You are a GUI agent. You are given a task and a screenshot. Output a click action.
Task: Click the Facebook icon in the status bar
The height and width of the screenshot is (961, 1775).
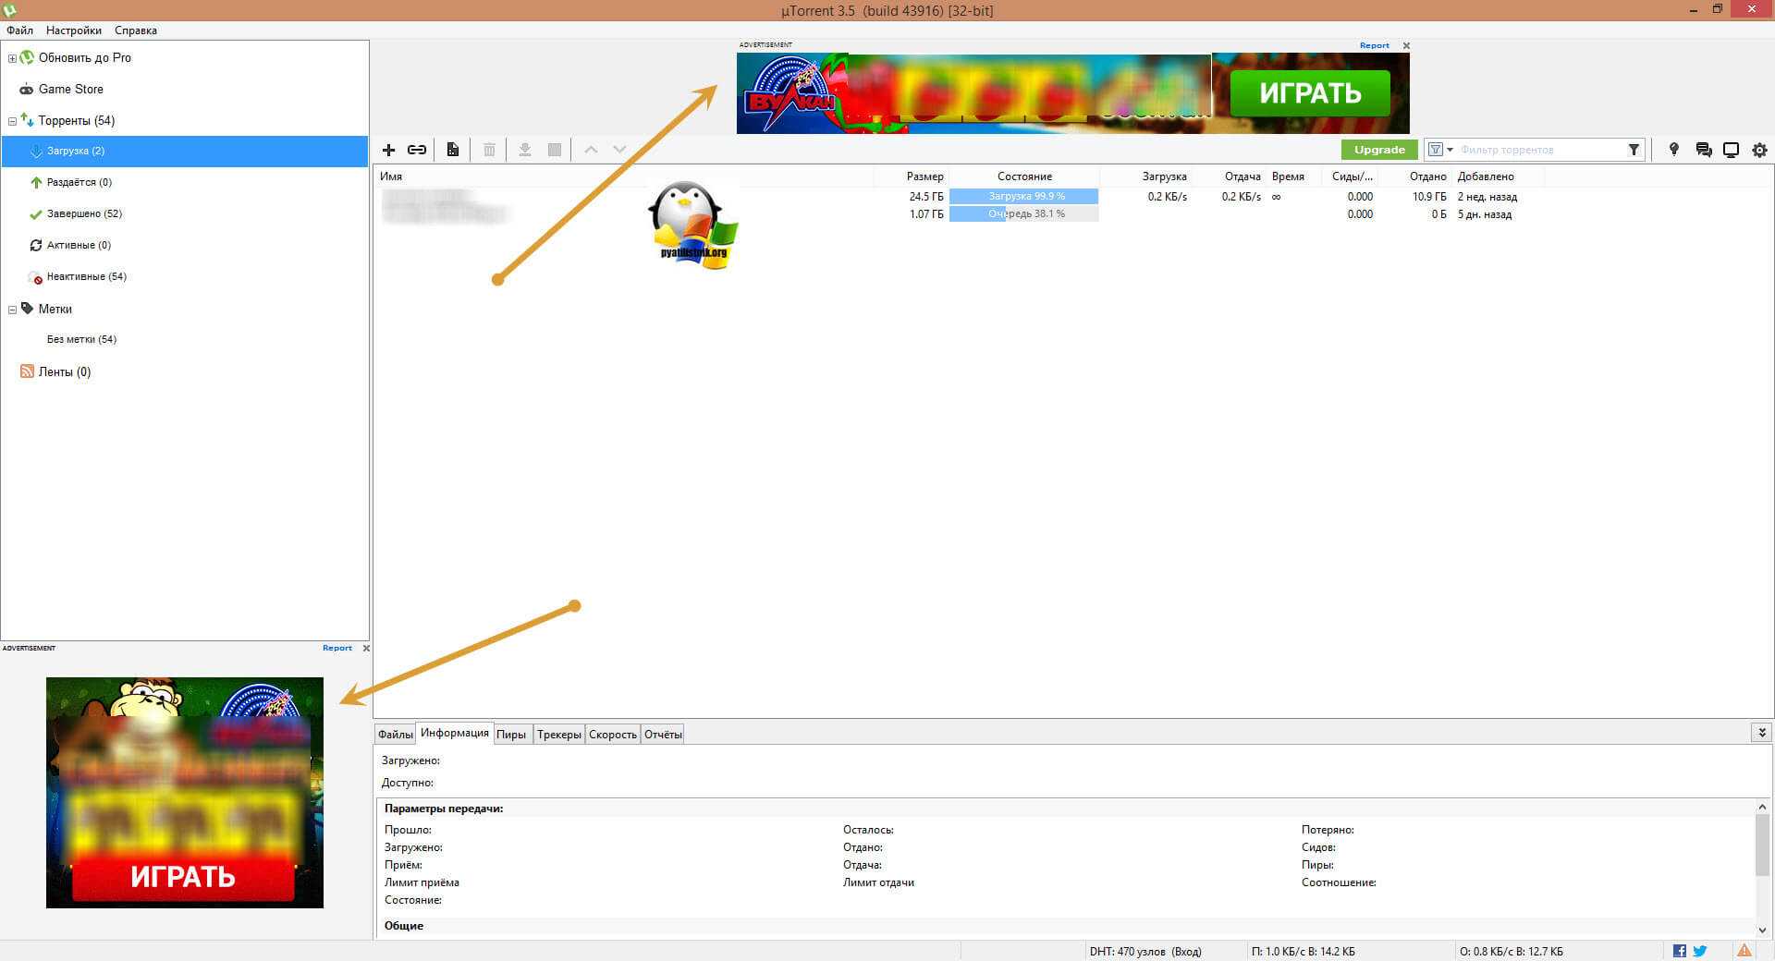point(1680,951)
